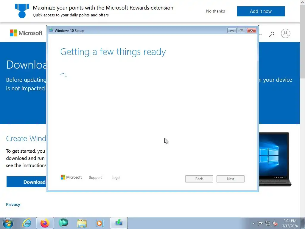Open the Privacy link on the webpage
The width and height of the screenshot is (305, 229).
[x=13, y=204]
